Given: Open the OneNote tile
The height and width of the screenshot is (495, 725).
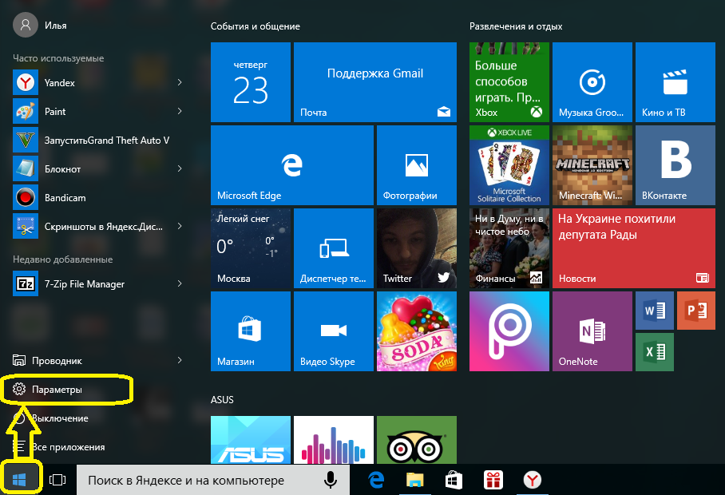Looking at the screenshot, I should (592, 331).
